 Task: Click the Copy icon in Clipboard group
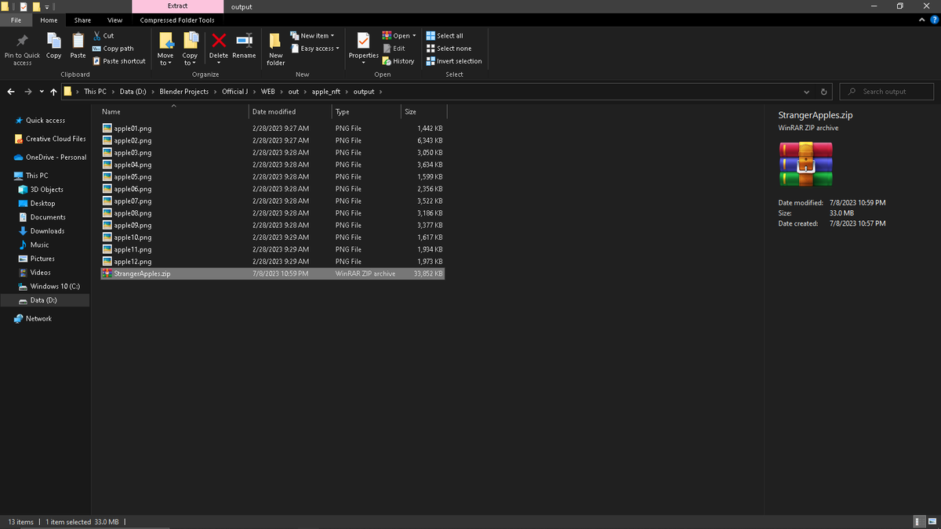(53, 41)
